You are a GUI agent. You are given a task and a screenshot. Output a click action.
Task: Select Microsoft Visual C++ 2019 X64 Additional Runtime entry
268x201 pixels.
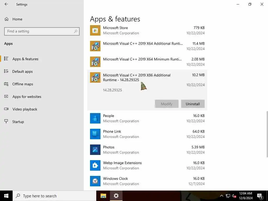click(x=147, y=46)
